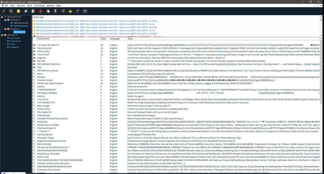324x174 pixels.
Task: Collapse the Window: 1 tree branch
Action: point(6,29)
